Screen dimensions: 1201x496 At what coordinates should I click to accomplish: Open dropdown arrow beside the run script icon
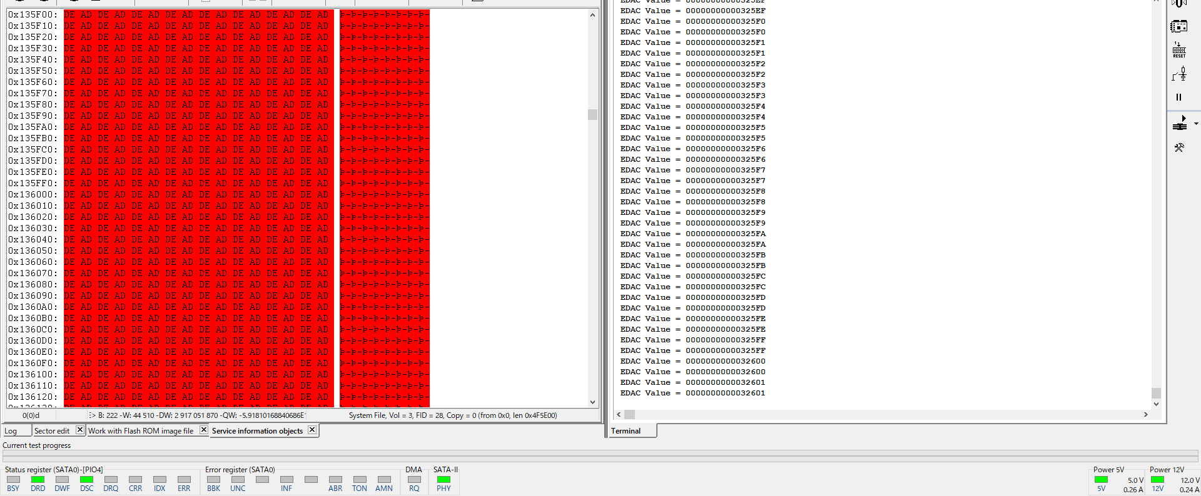click(x=1196, y=124)
